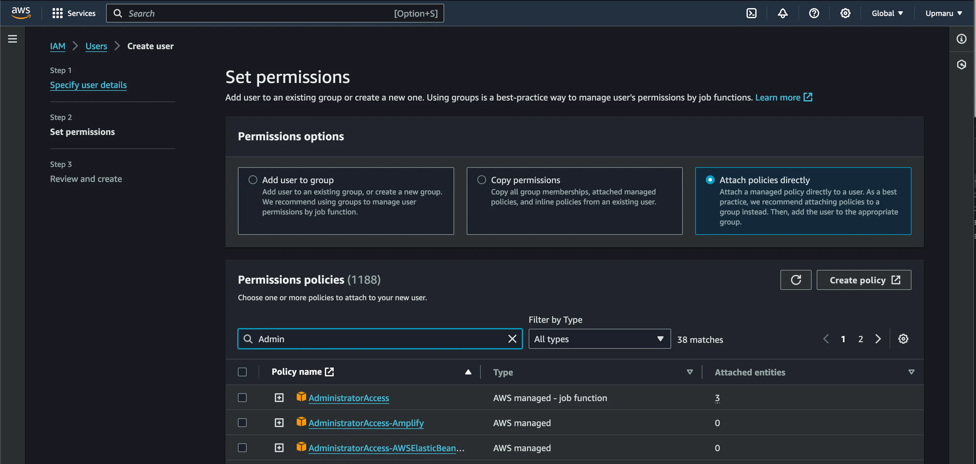The width and height of the screenshot is (976, 464).
Task: Click the Admin search input field
Action: click(380, 339)
